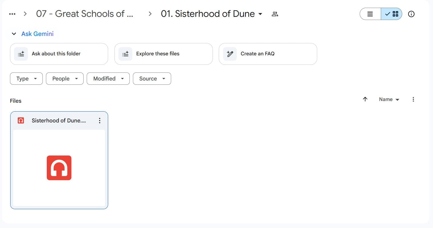Click Explore these files button
This screenshot has width=433, height=228.
(x=163, y=54)
